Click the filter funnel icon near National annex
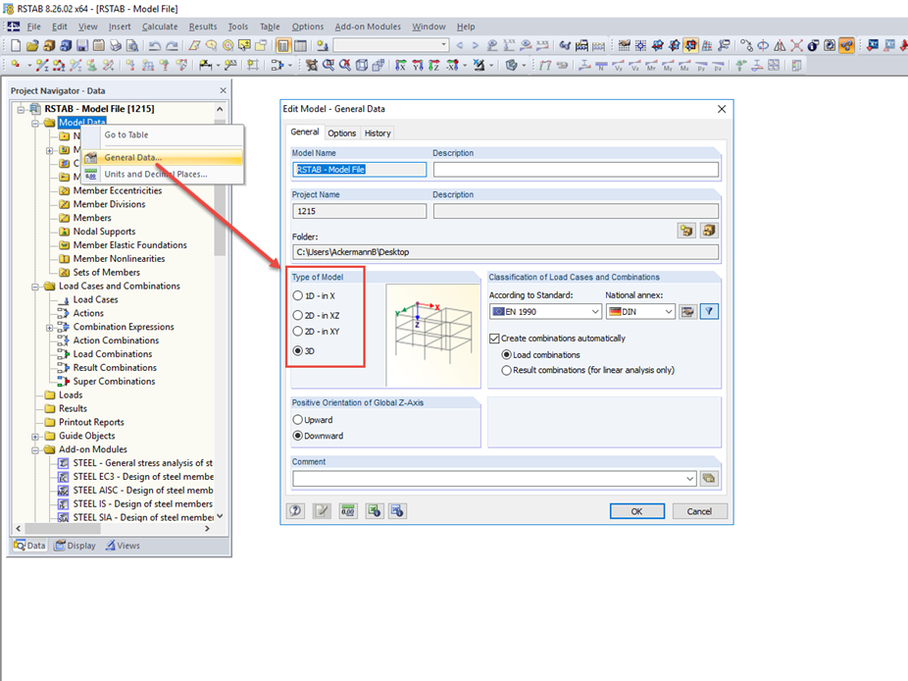 pos(709,311)
